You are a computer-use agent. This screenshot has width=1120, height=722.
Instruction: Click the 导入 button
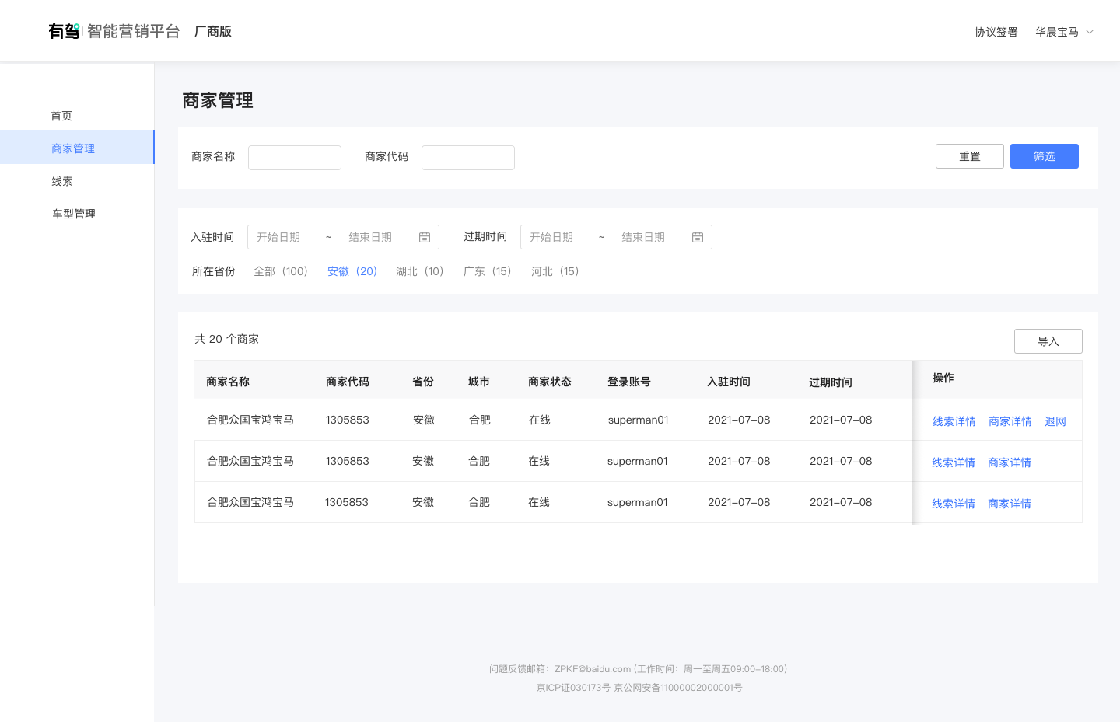[x=1048, y=341]
